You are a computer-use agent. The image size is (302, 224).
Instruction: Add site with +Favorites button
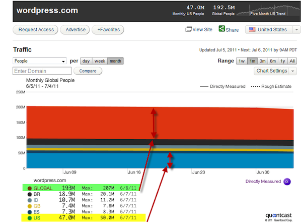(108, 30)
